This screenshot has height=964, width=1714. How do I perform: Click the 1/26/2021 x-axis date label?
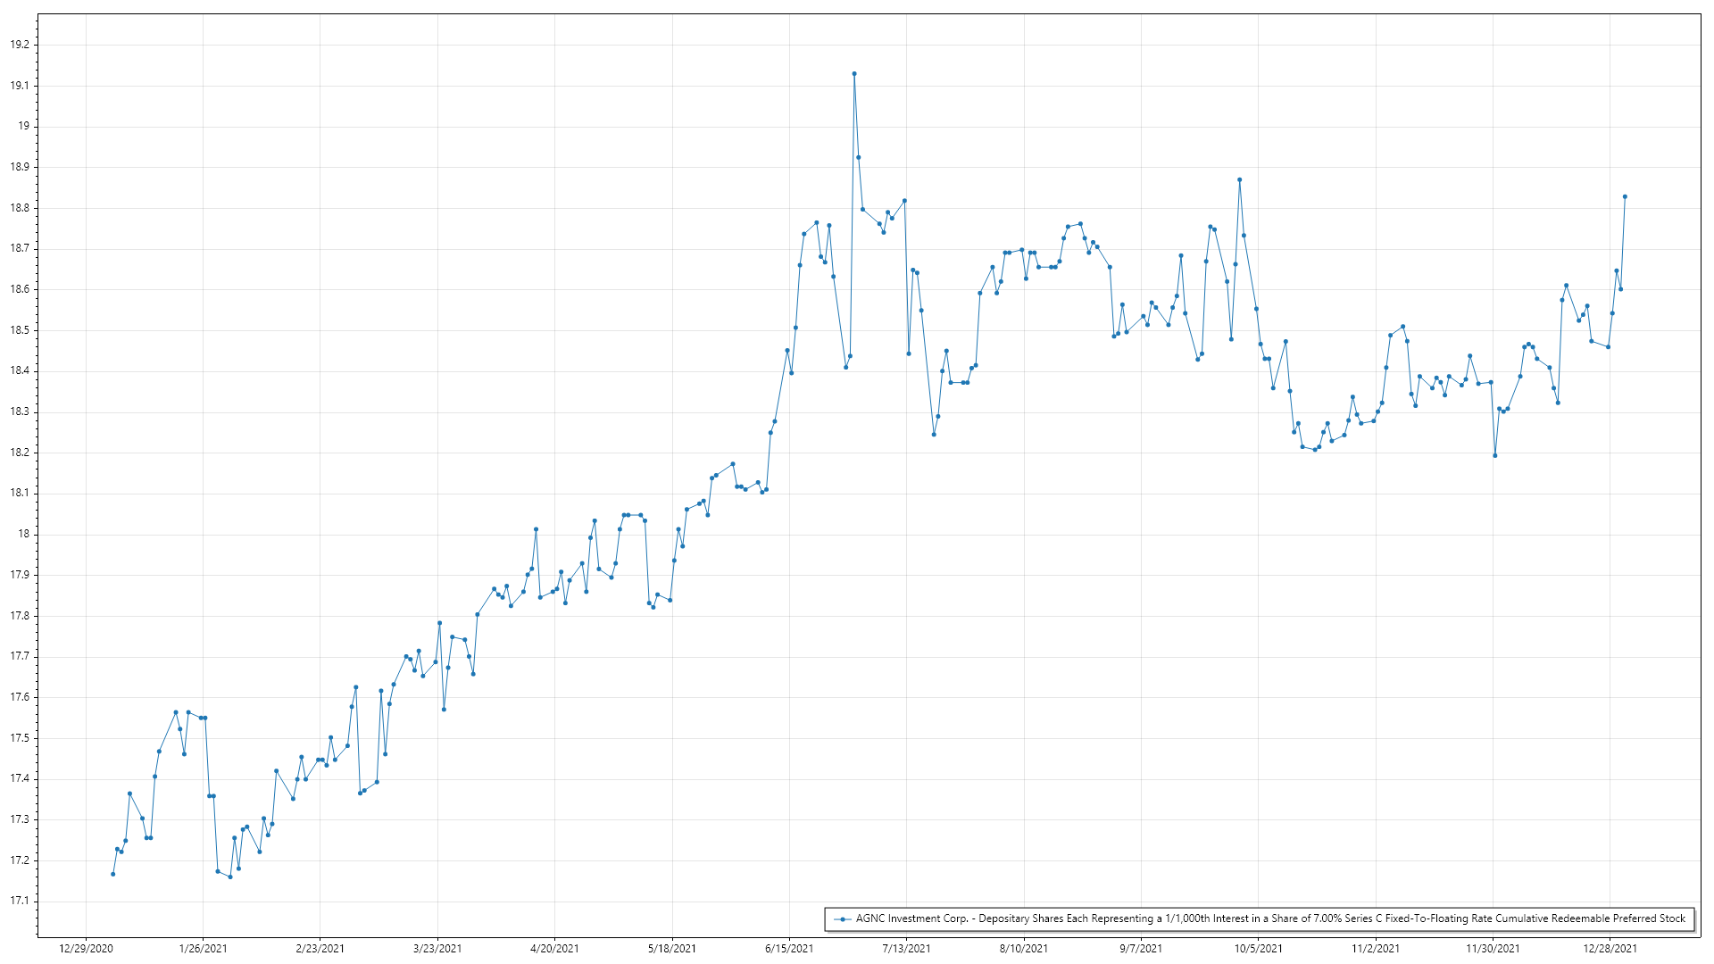[x=203, y=948]
